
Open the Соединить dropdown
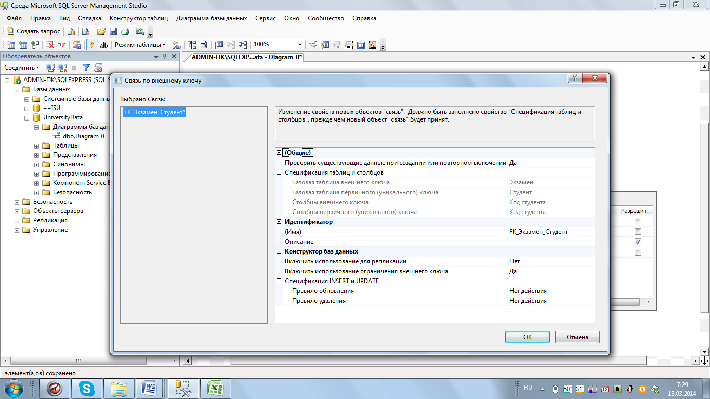(21, 68)
